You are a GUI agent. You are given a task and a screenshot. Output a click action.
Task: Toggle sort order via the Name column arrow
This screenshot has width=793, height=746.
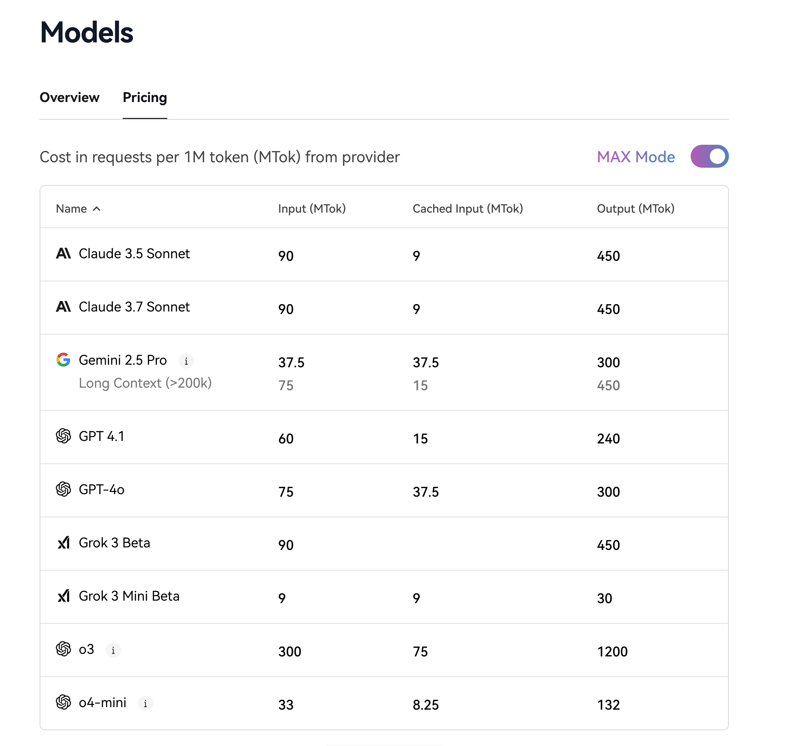[x=97, y=208]
